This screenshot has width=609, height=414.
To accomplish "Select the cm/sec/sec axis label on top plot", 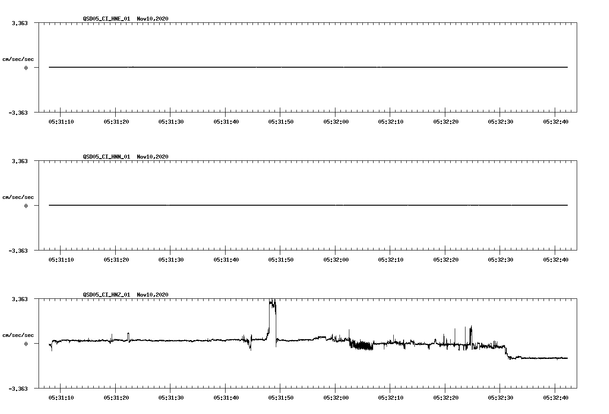I will [18, 59].
